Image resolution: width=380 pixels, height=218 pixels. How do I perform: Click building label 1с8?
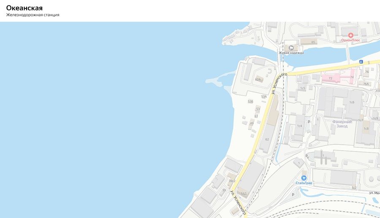coord(366,129)
